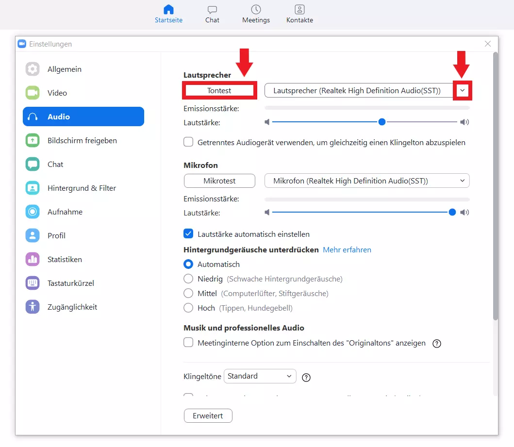Select Mittel noise suppression option
The height and width of the screenshot is (447, 514).
click(x=188, y=293)
